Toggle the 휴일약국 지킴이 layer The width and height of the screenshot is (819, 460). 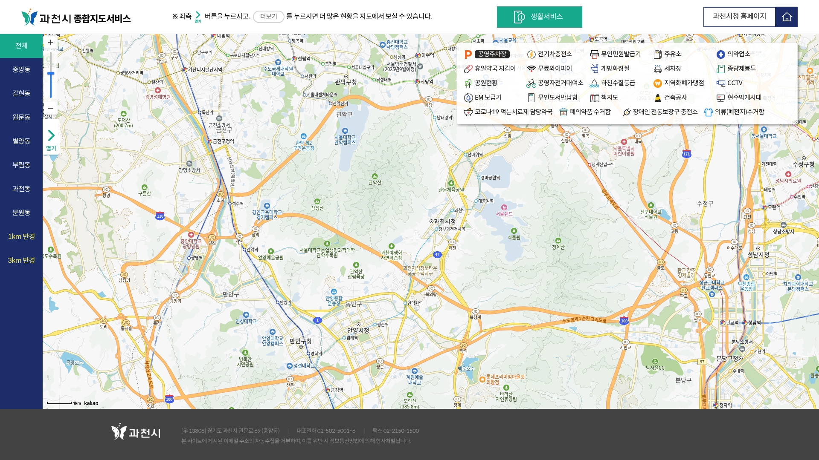(x=490, y=69)
